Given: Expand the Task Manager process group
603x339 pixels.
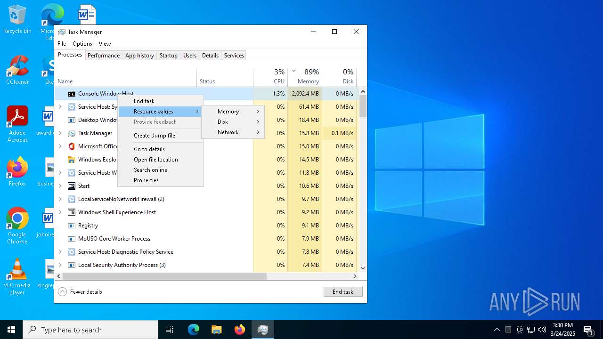Looking at the screenshot, I should click(60, 133).
